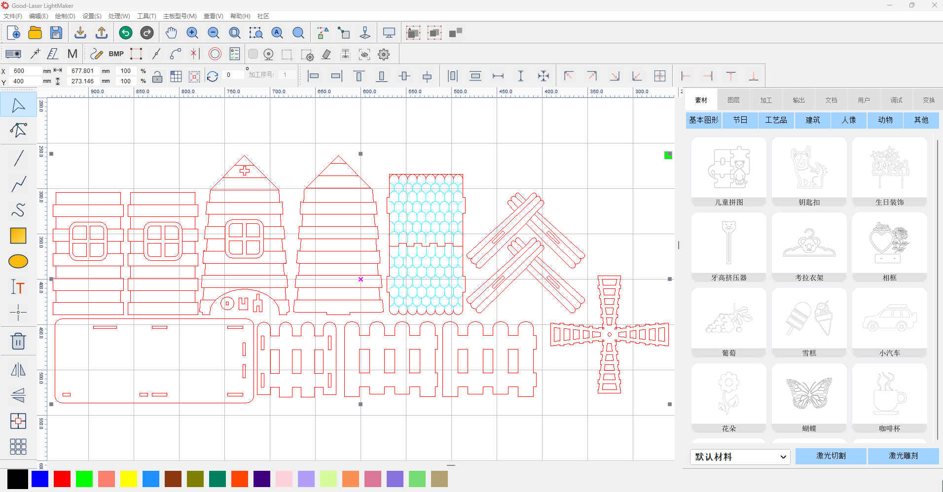
Task: Click the export (upload arrow) icon
Action: point(102,33)
